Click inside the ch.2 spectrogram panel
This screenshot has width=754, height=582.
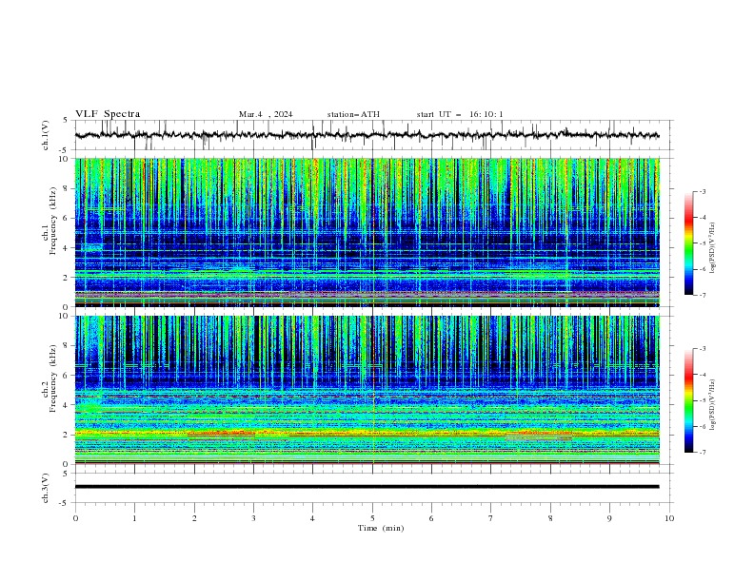tap(367, 390)
